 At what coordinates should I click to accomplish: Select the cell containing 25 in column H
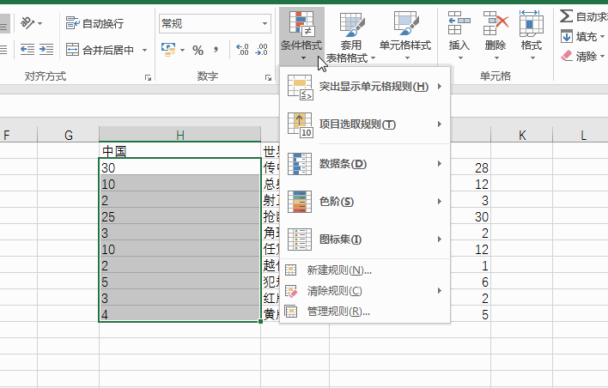[x=180, y=216]
